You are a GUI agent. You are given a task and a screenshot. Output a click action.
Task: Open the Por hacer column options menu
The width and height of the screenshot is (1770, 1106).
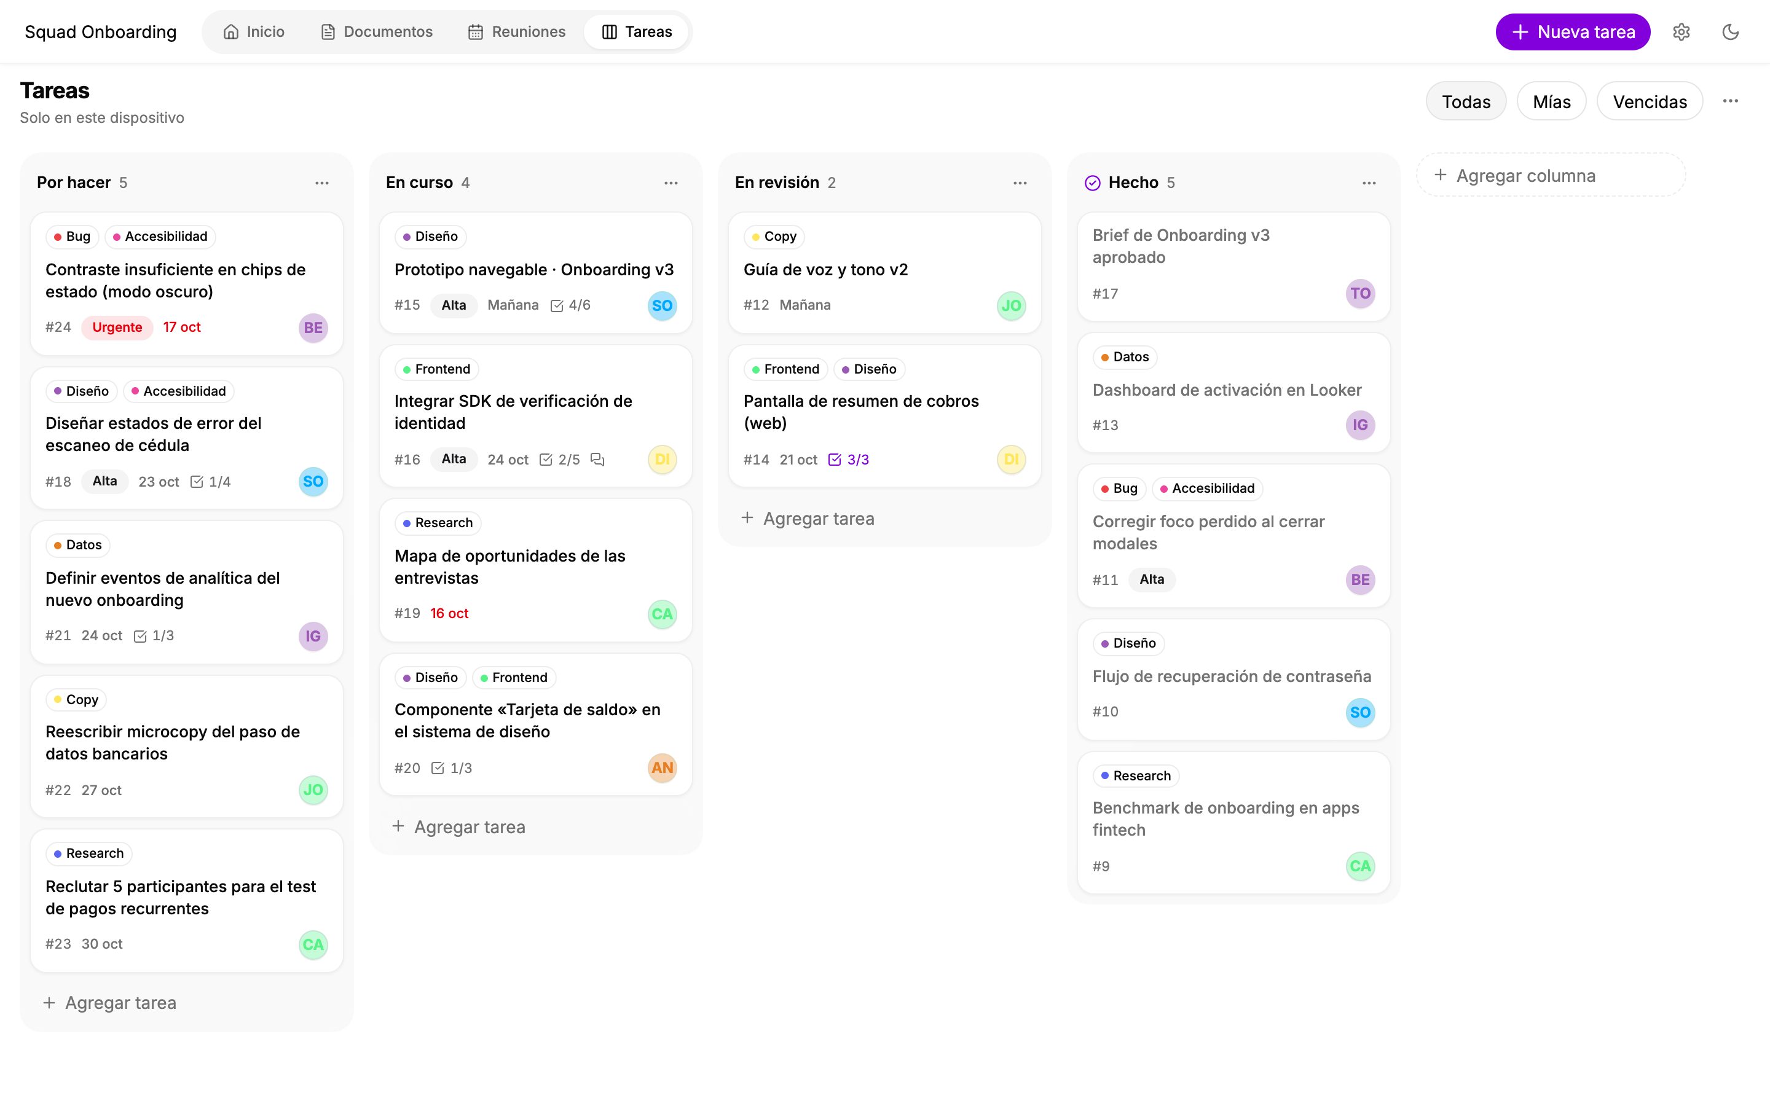pos(322,183)
